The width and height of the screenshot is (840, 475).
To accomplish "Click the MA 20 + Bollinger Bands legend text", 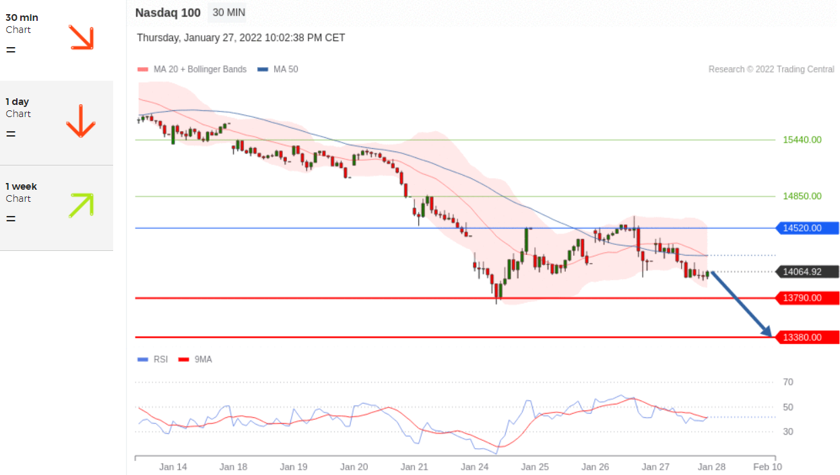I will pos(200,69).
